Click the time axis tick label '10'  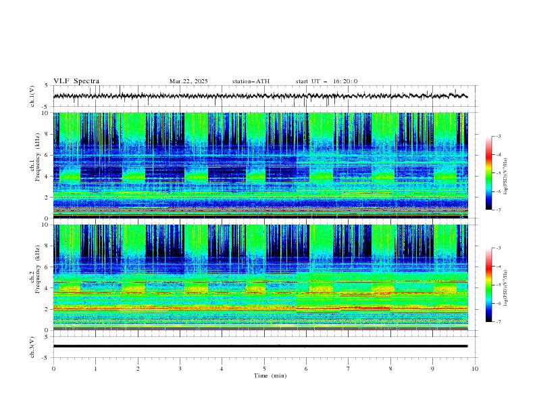click(x=475, y=369)
